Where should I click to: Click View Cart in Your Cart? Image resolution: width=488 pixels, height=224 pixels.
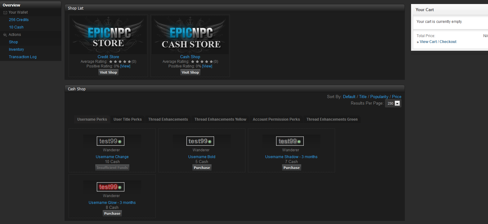click(x=428, y=42)
